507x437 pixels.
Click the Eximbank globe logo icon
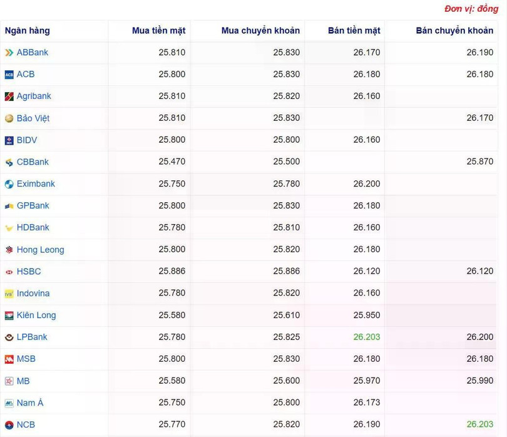pyautogui.click(x=9, y=184)
